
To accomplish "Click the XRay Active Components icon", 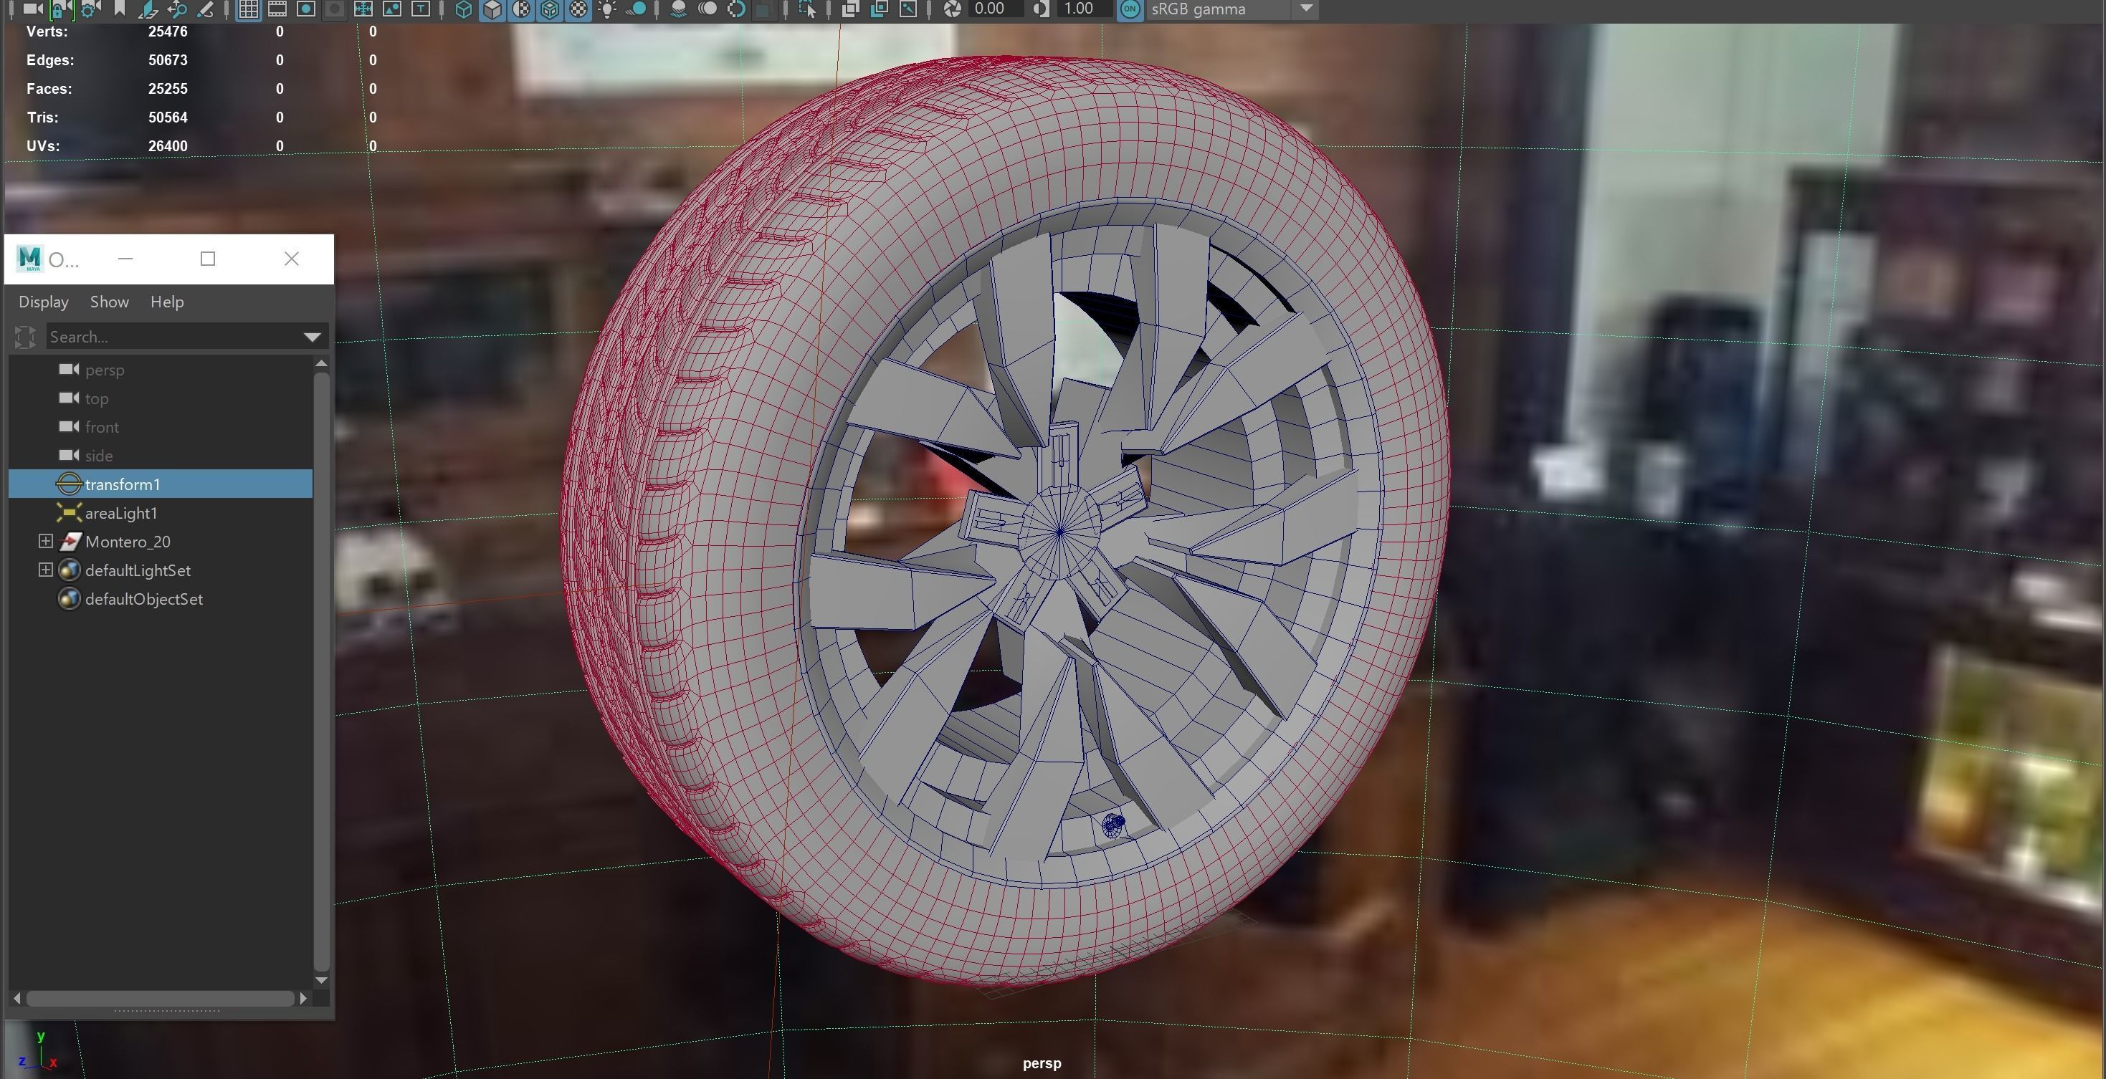I will [880, 9].
